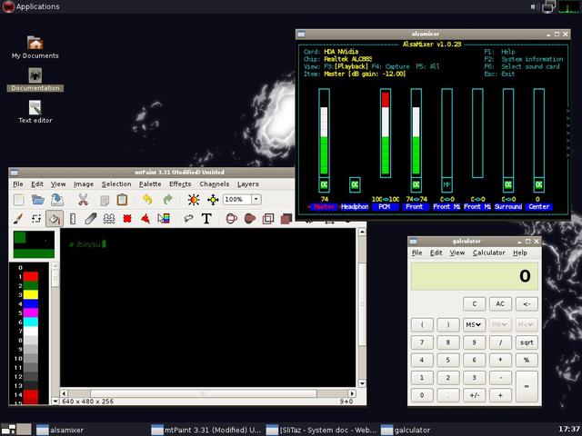The image size is (582, 436).
Task: Toggle the Headphone mute box in alsamixer
Action: (355, 184)
